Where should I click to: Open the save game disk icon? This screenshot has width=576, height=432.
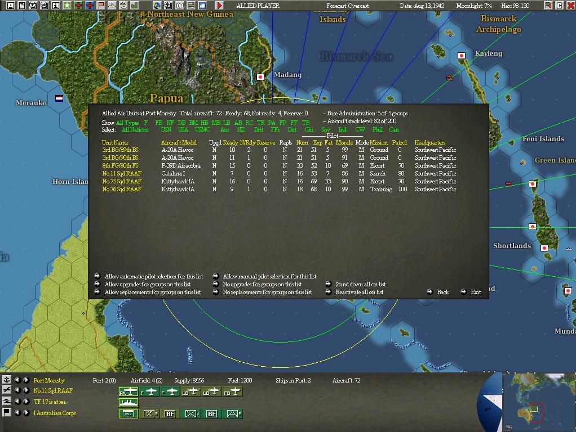click(x=10, y=6)
